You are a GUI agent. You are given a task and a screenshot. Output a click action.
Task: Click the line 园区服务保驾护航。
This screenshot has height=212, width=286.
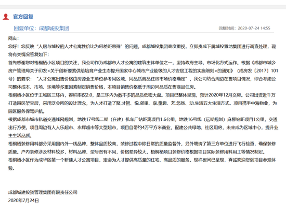27,111
